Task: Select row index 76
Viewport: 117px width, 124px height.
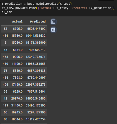Action: [x=6, y=71]
